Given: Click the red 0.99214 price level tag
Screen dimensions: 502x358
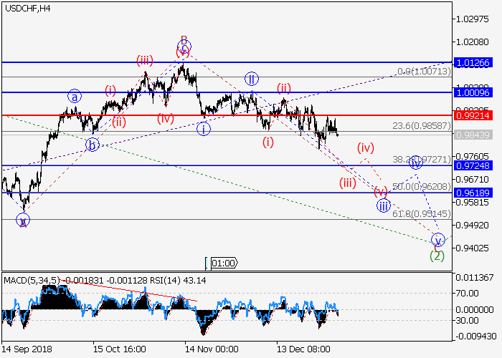Looking at the screenshot, I should coord(475,115).
